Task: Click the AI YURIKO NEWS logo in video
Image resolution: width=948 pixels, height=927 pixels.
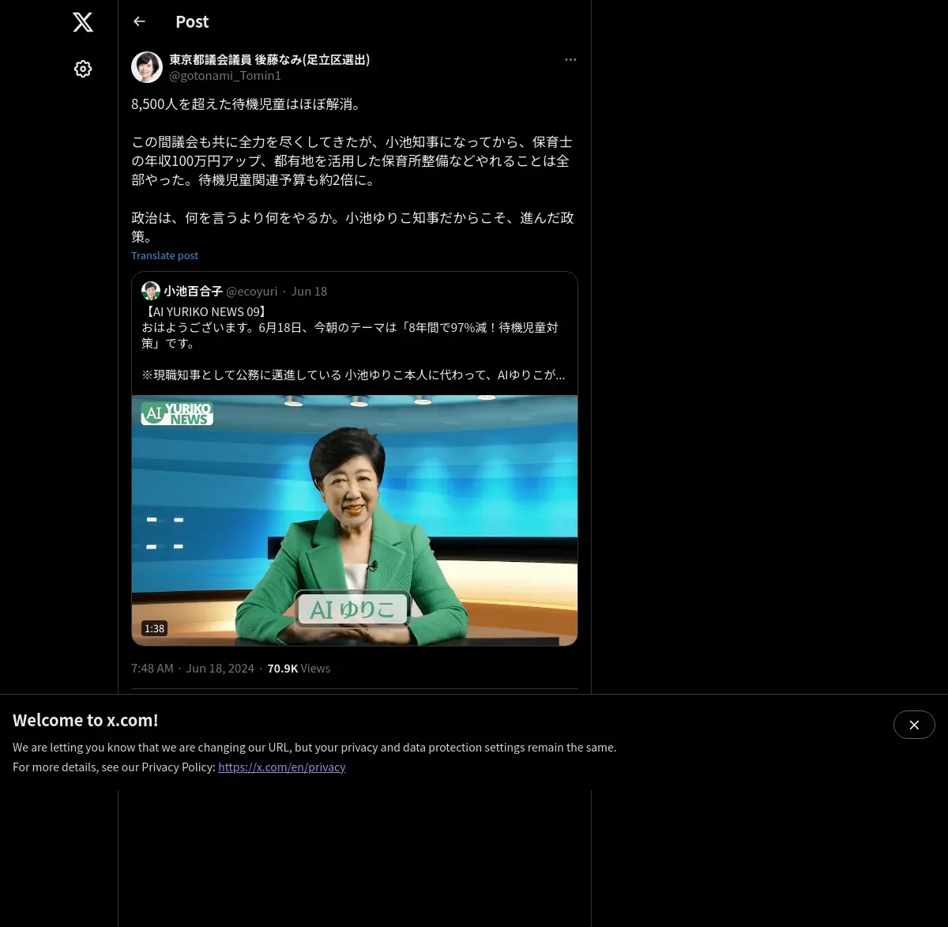Action: pos(177,413)
